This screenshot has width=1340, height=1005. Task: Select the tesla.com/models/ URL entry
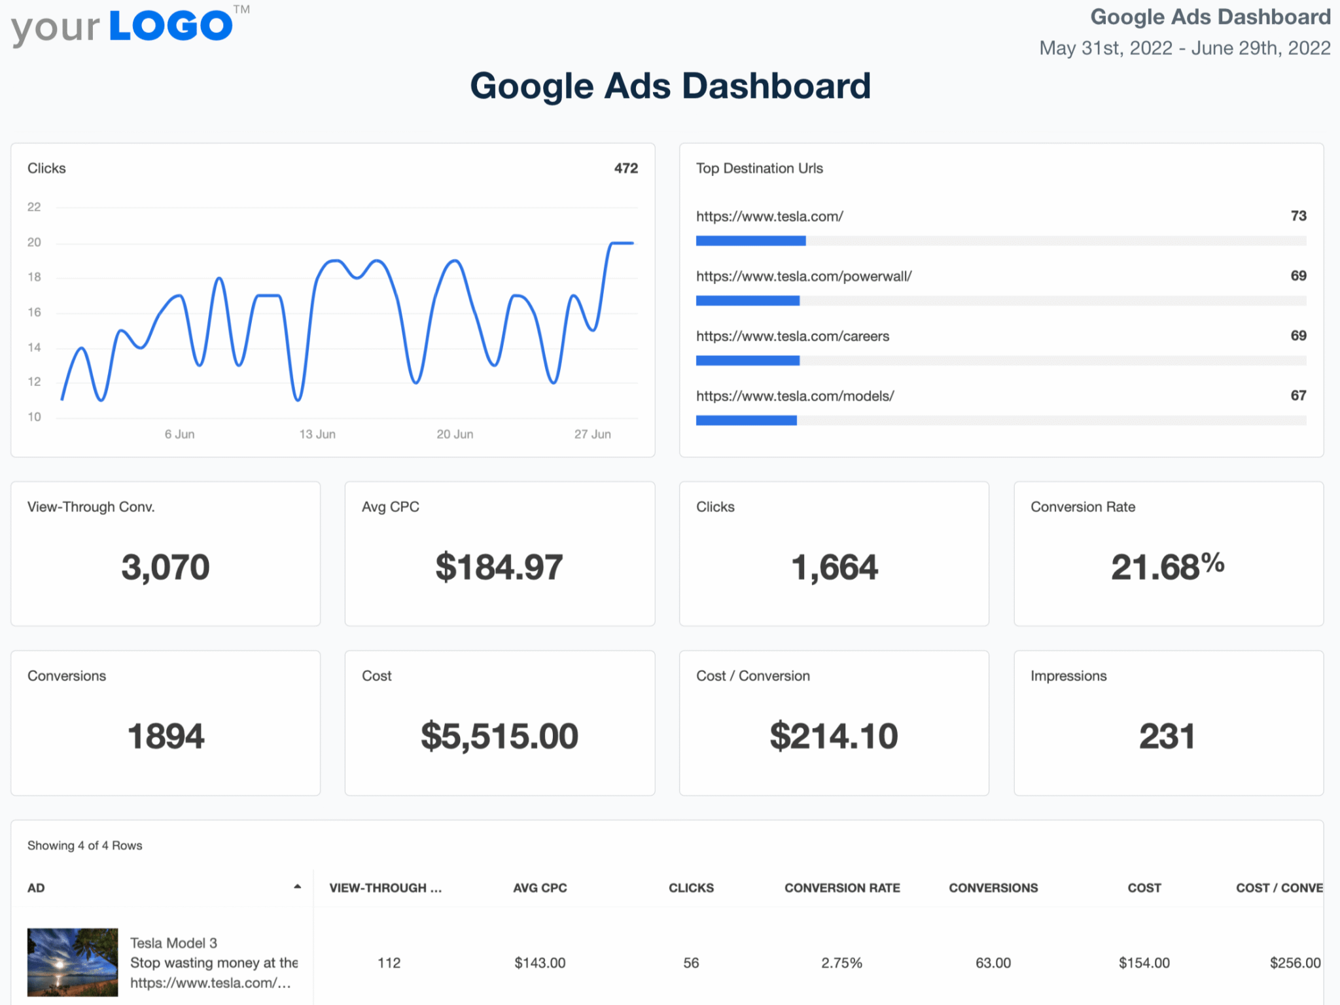tap(795, 396)
